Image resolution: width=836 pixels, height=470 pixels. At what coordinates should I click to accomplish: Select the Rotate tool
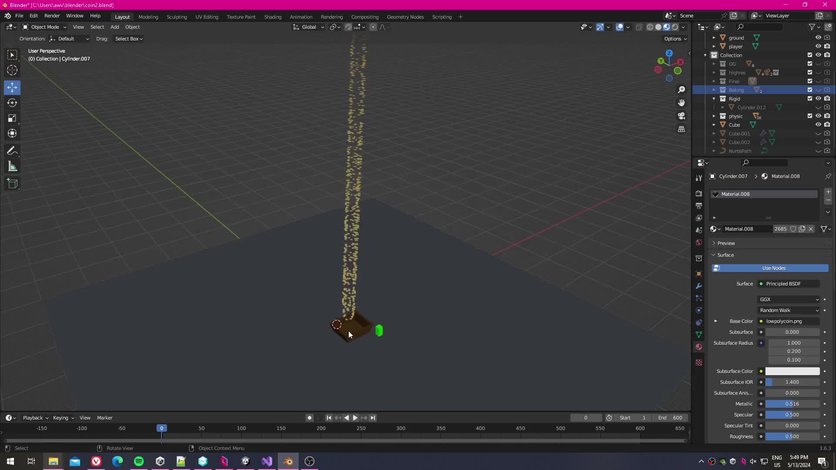tap(12, 103)
